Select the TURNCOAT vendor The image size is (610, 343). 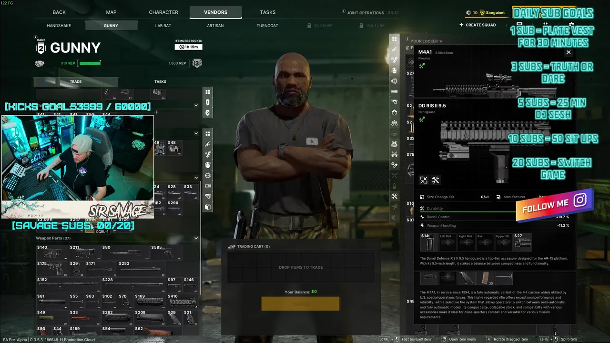click(267, 26)
